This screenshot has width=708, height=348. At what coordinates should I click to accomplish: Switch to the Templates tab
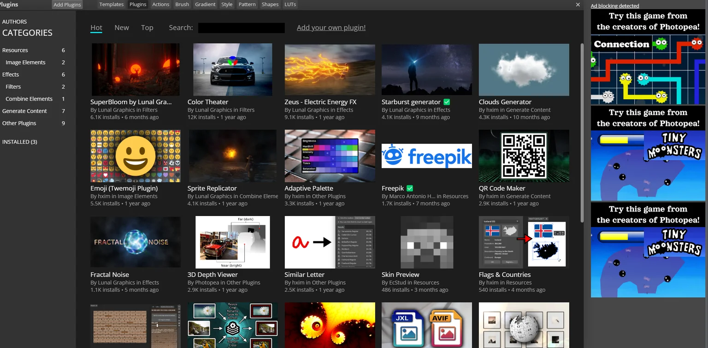pos(112,4)
